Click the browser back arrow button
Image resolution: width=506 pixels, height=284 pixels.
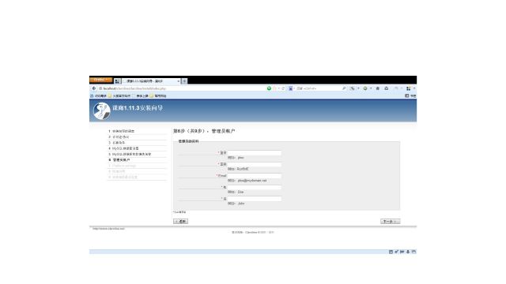coord(94,88)
